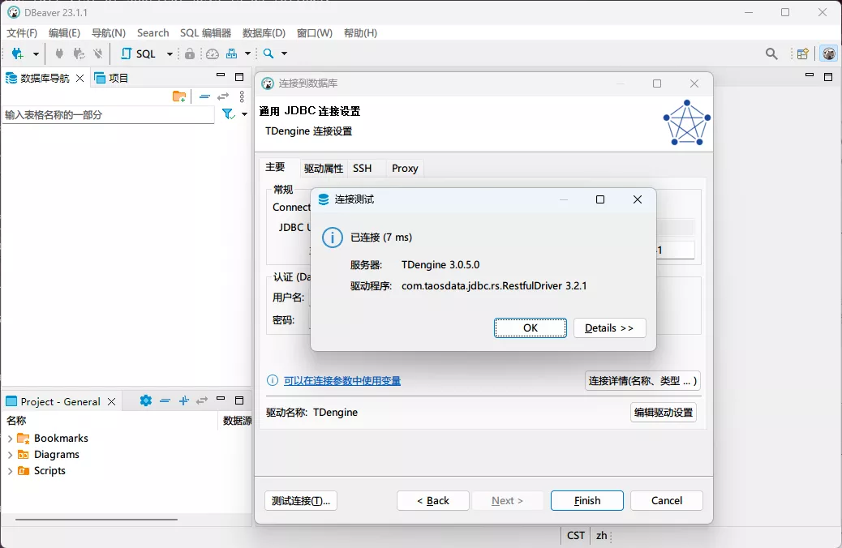Expand the Bookmarks folder
The width and height of the screenshot is (842, 548).
(10, 439)
